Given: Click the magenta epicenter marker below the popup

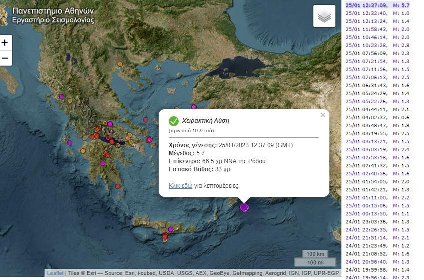Looking at the screenshot, I should pos(244,207).
